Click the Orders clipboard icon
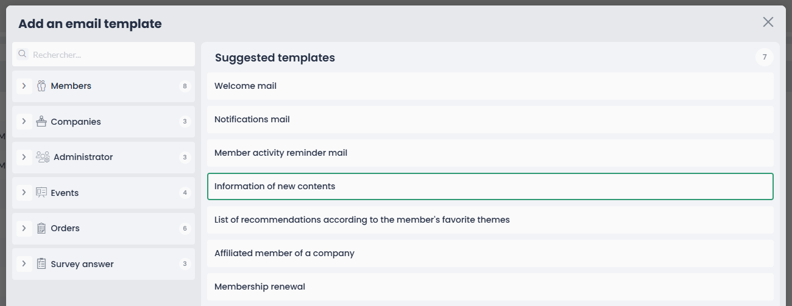Screen dimensions: 792x306 [41, 228]
